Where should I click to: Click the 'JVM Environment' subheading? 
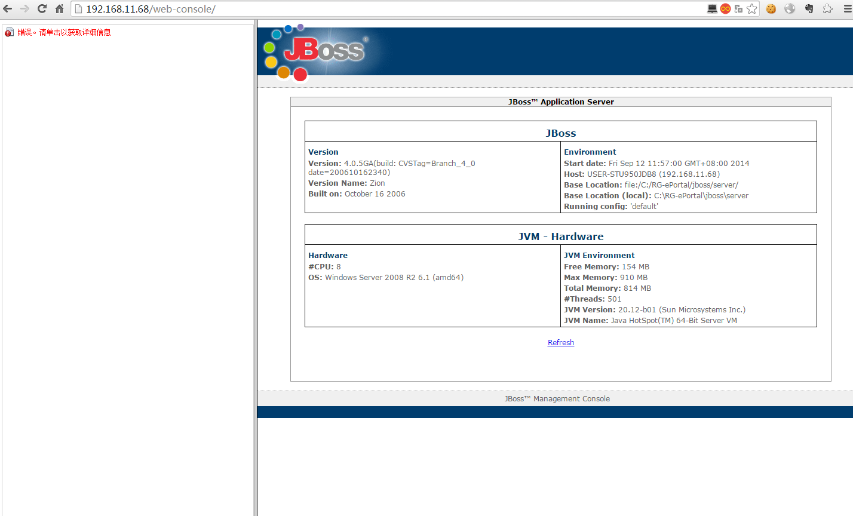coord(599,256)
